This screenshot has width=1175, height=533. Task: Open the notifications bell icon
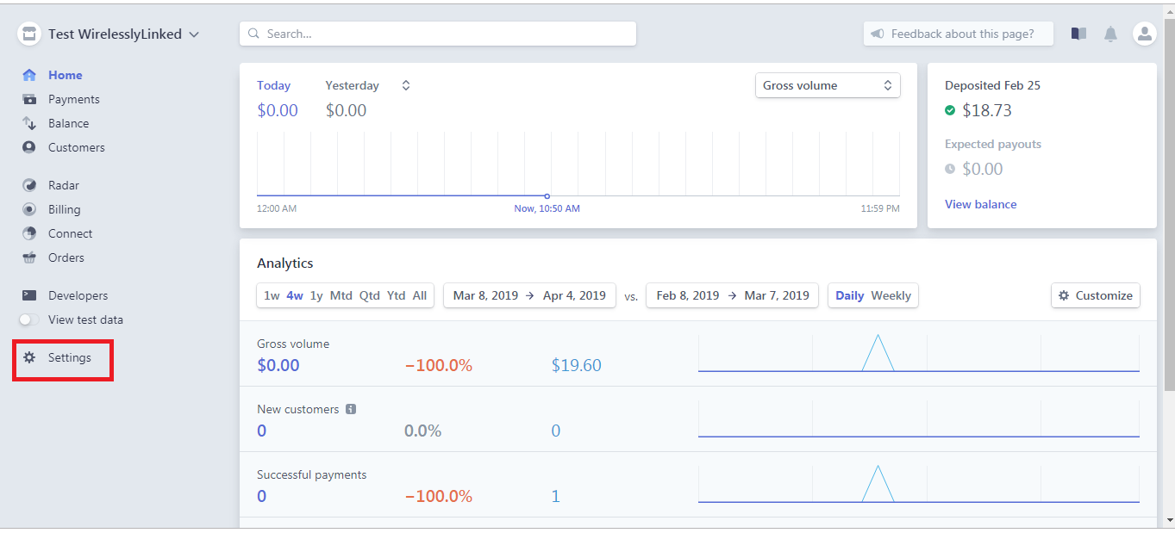tap(1110, 34)
